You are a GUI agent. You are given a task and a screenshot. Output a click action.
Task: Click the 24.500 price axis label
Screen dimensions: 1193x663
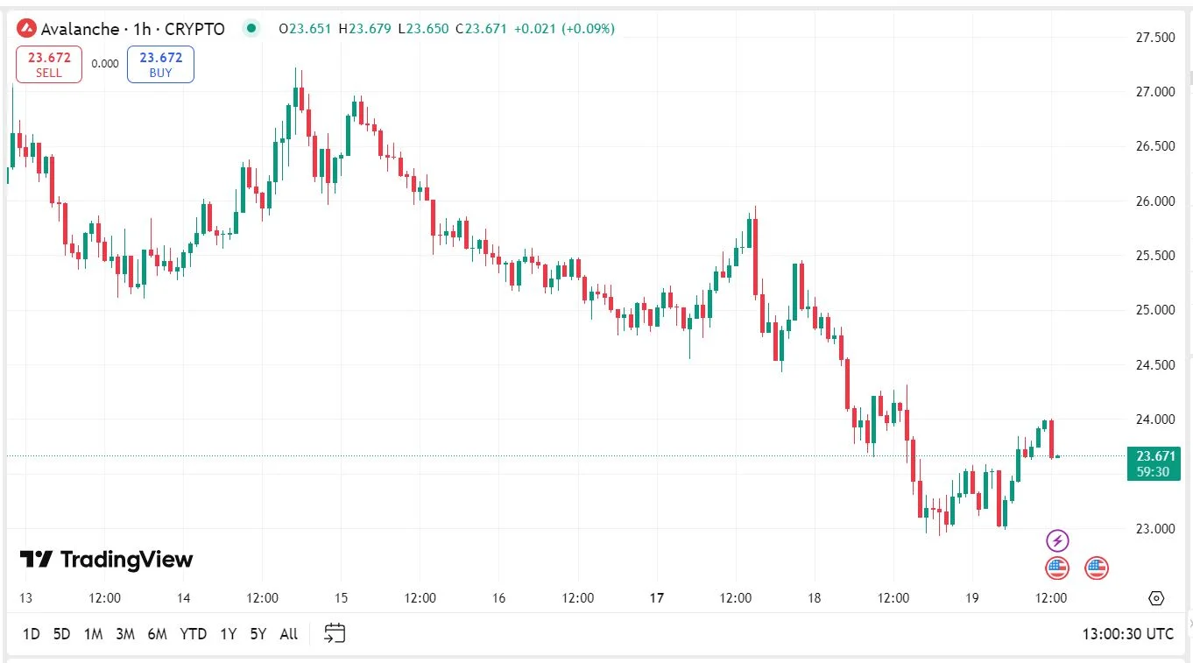(x=1154, y=365)
